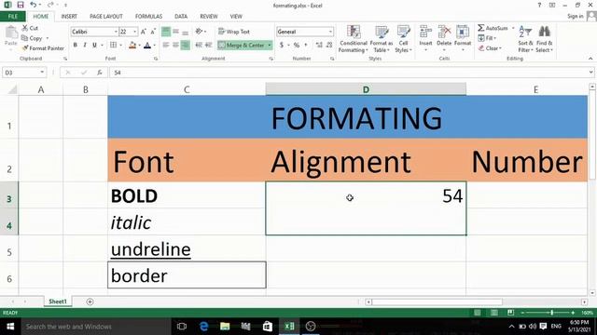Open the Calibri font name dropdown
The image size is (597, 335).
(x=116, y=32)
